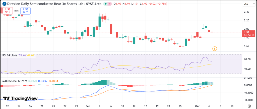Click the green market status dot
Screen dimensions: 257x109
pos(106,4)
